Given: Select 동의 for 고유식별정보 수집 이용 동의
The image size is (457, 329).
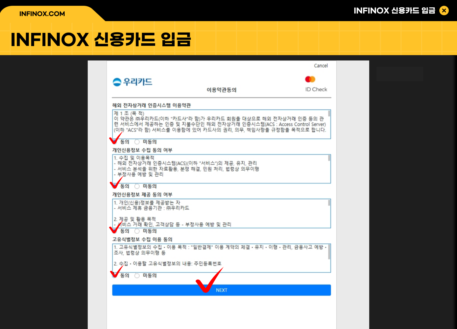Looking at the screenshot, I should pyautogui.click(x=114, y=275).
